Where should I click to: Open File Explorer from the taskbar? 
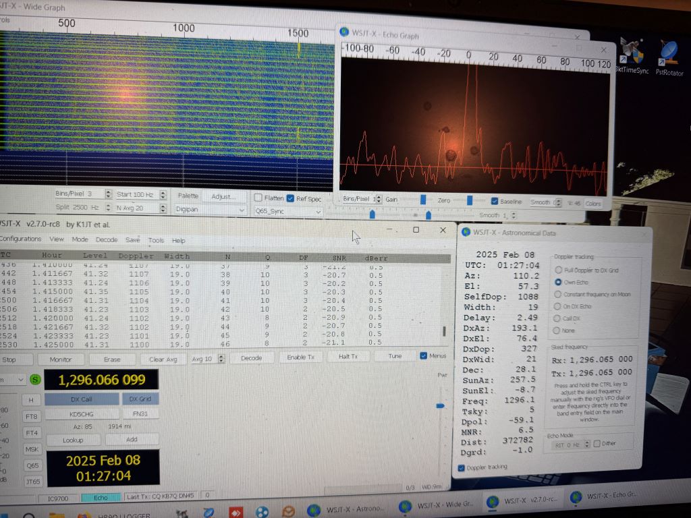point(57,515)
